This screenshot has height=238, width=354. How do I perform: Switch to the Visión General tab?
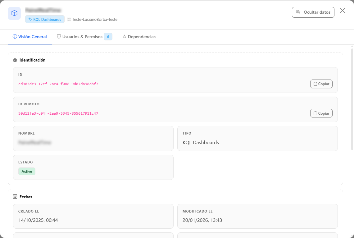30,37
